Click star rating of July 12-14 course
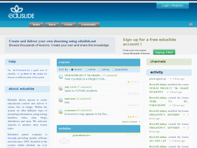The height and width of the screenshot is (148, 197). pos(133,93)
